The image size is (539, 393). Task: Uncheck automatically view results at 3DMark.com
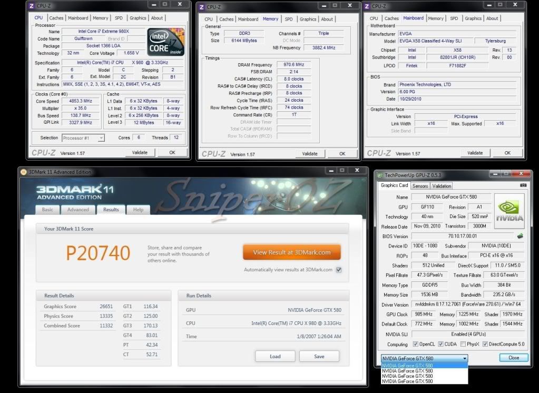click(339, 270)
